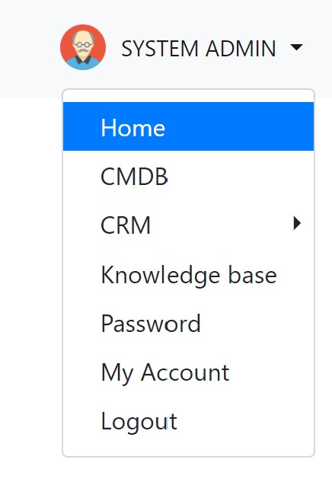Screen dimensions: 332x501
Task: Expand the CRM submenu arrow
Action: (x=297, y=223)
